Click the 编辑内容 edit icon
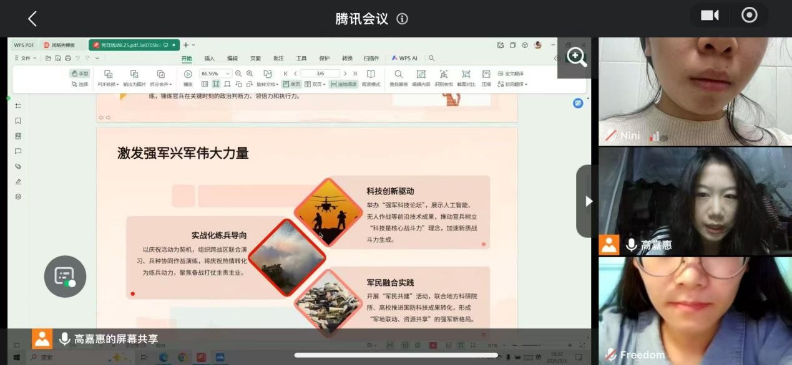Screen dimensions: 792x365 [x=421, y=75]
